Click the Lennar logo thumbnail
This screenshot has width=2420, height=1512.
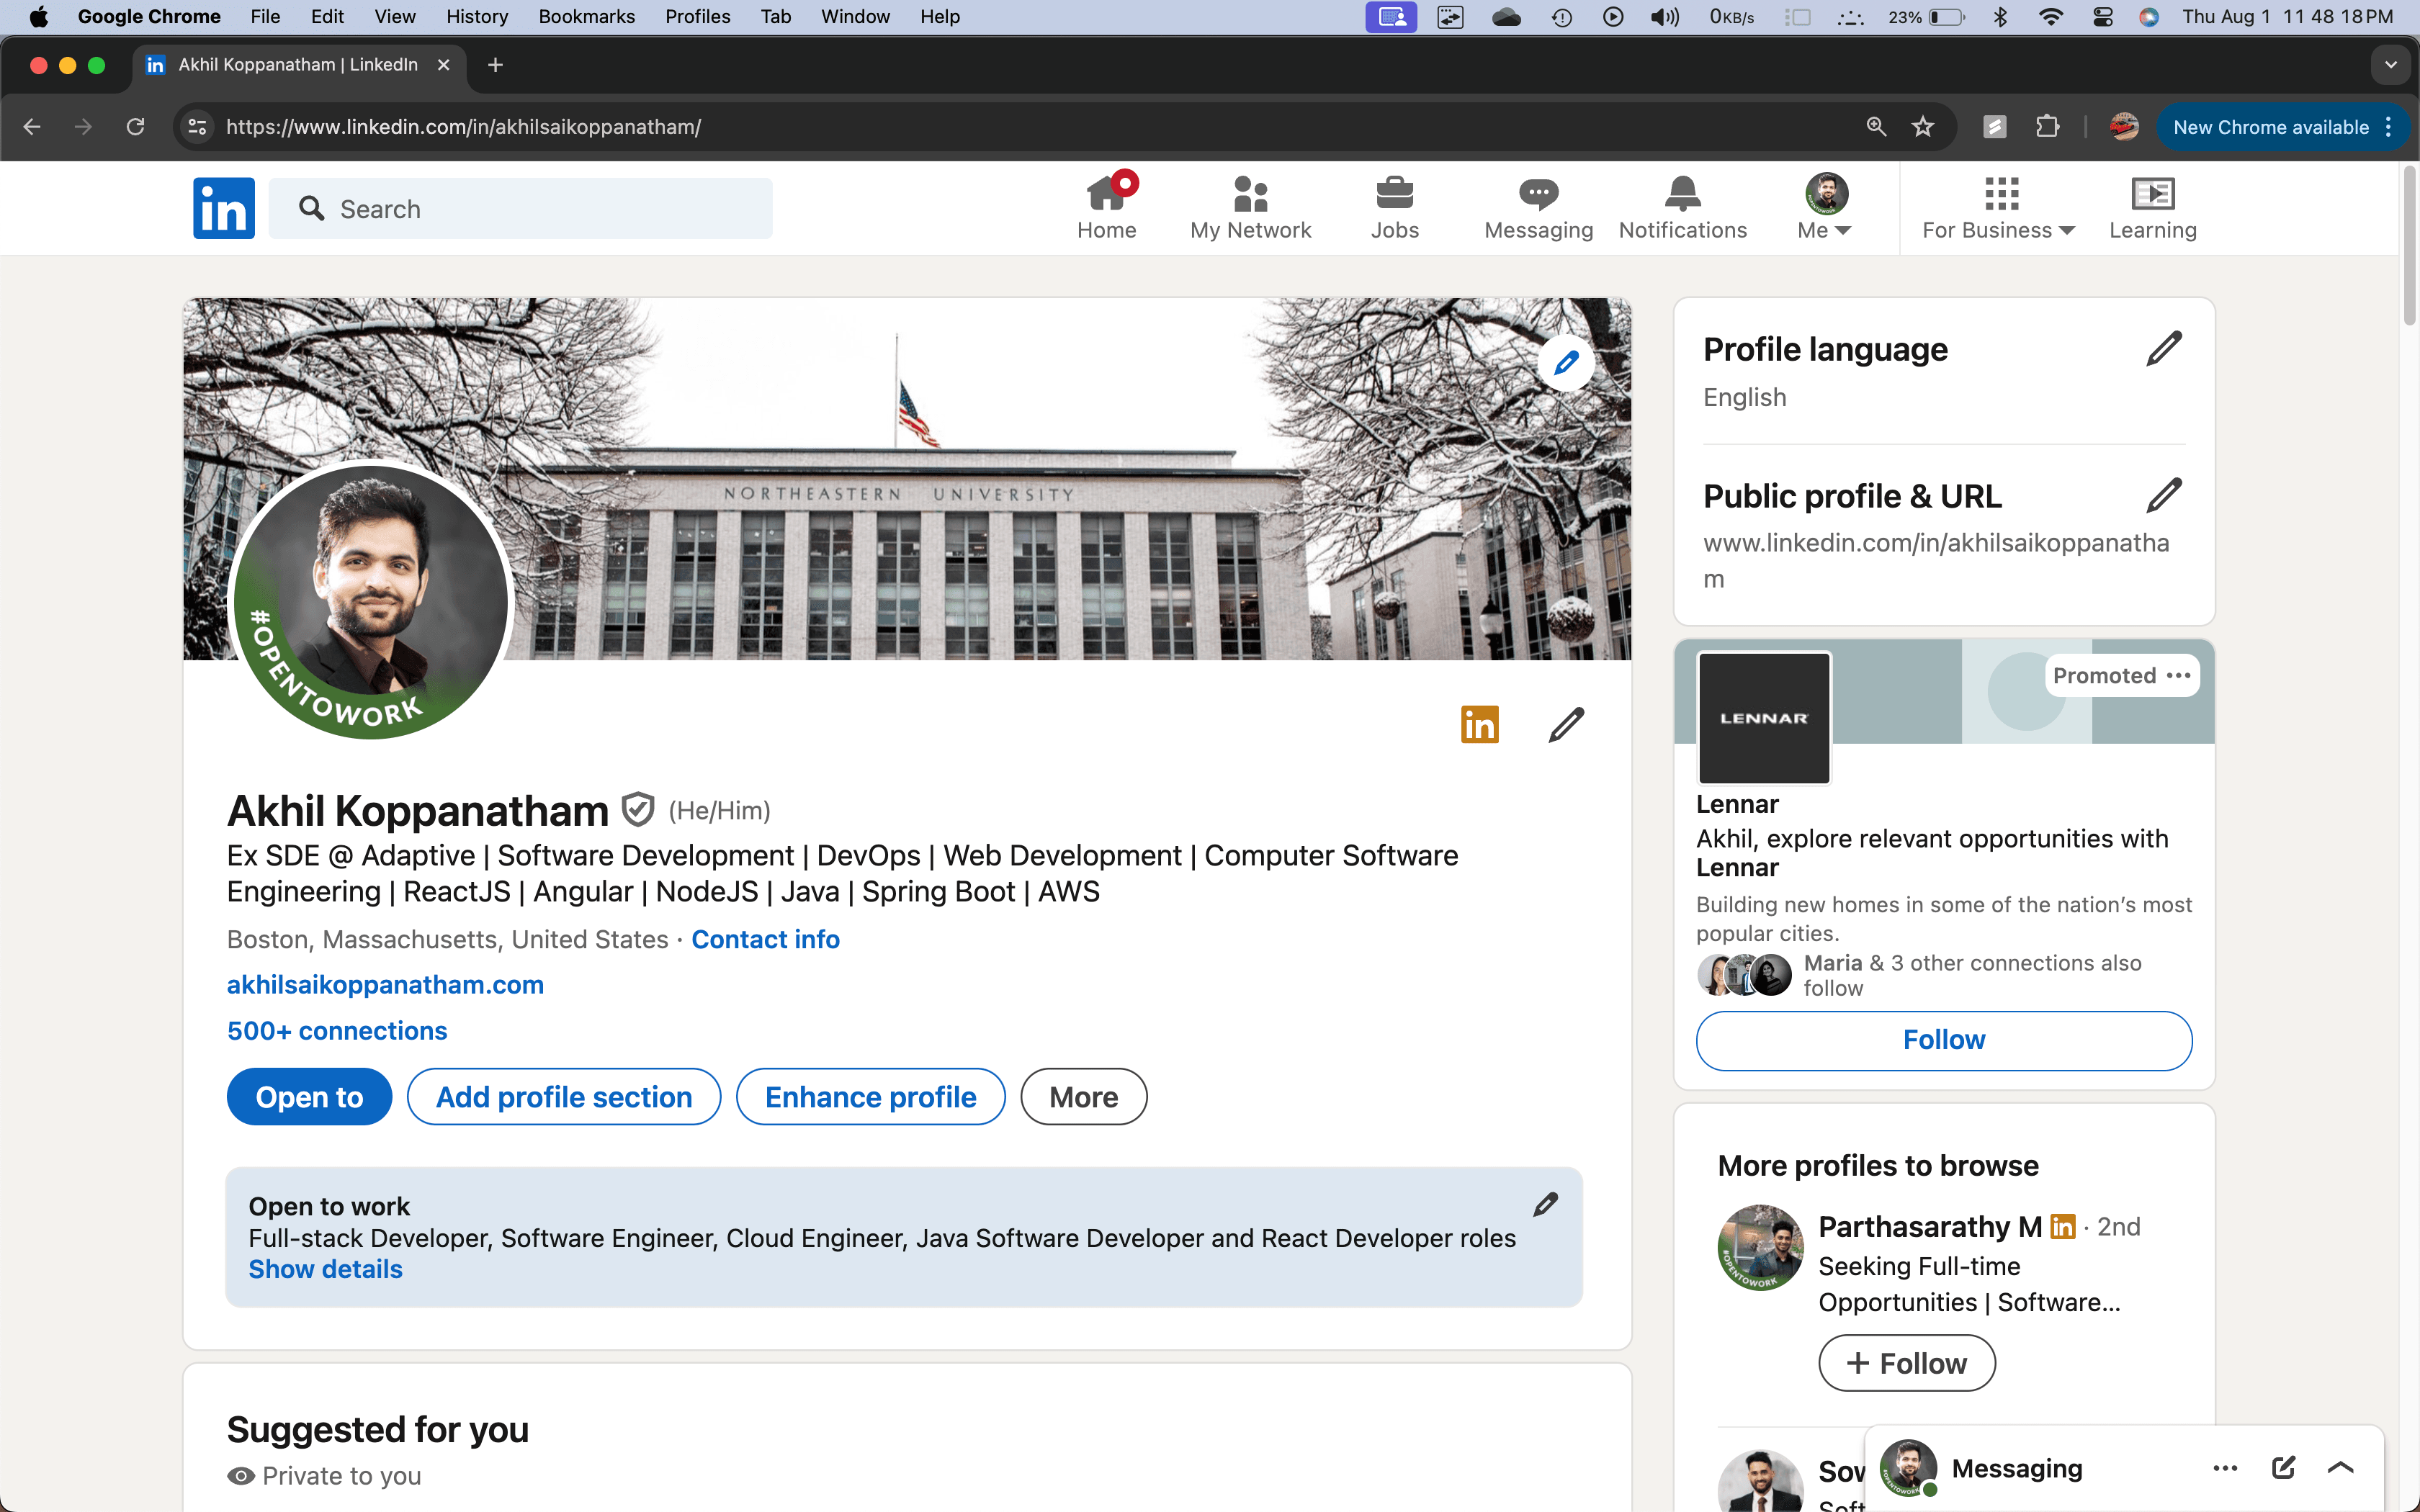coord(1763,718)
